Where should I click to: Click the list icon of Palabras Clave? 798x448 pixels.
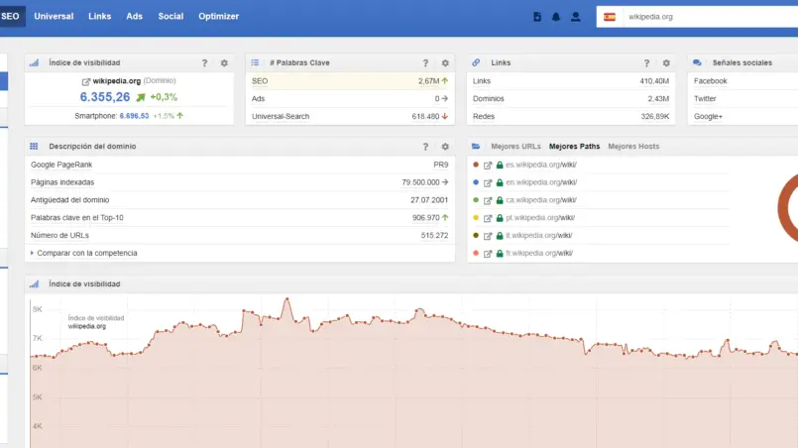click(255, 62)
